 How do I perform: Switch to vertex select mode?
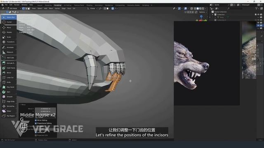[x=24, y=8]
